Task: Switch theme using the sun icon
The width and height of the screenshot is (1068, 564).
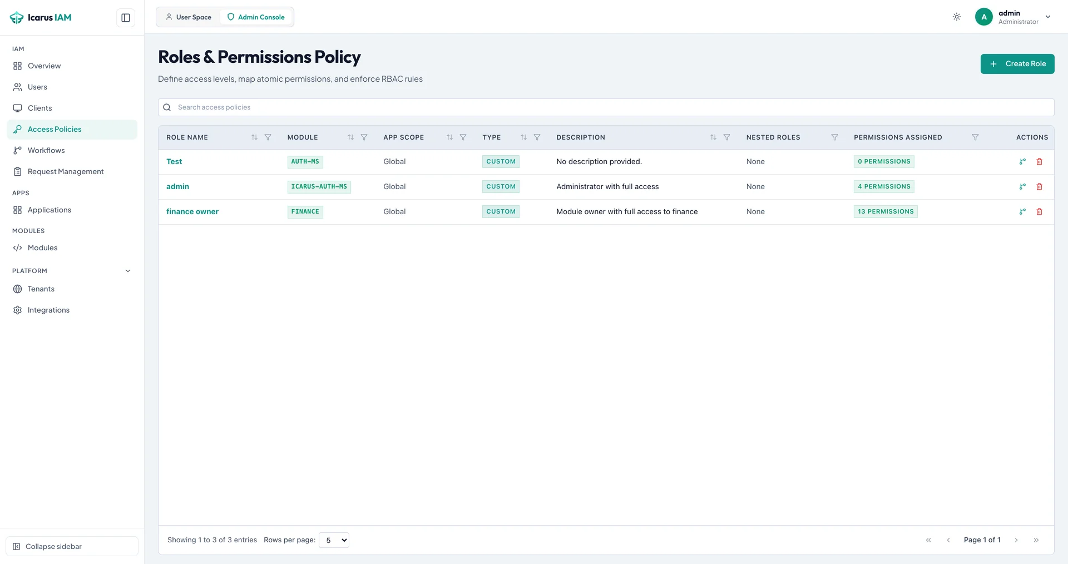Action: click(957, 17)
